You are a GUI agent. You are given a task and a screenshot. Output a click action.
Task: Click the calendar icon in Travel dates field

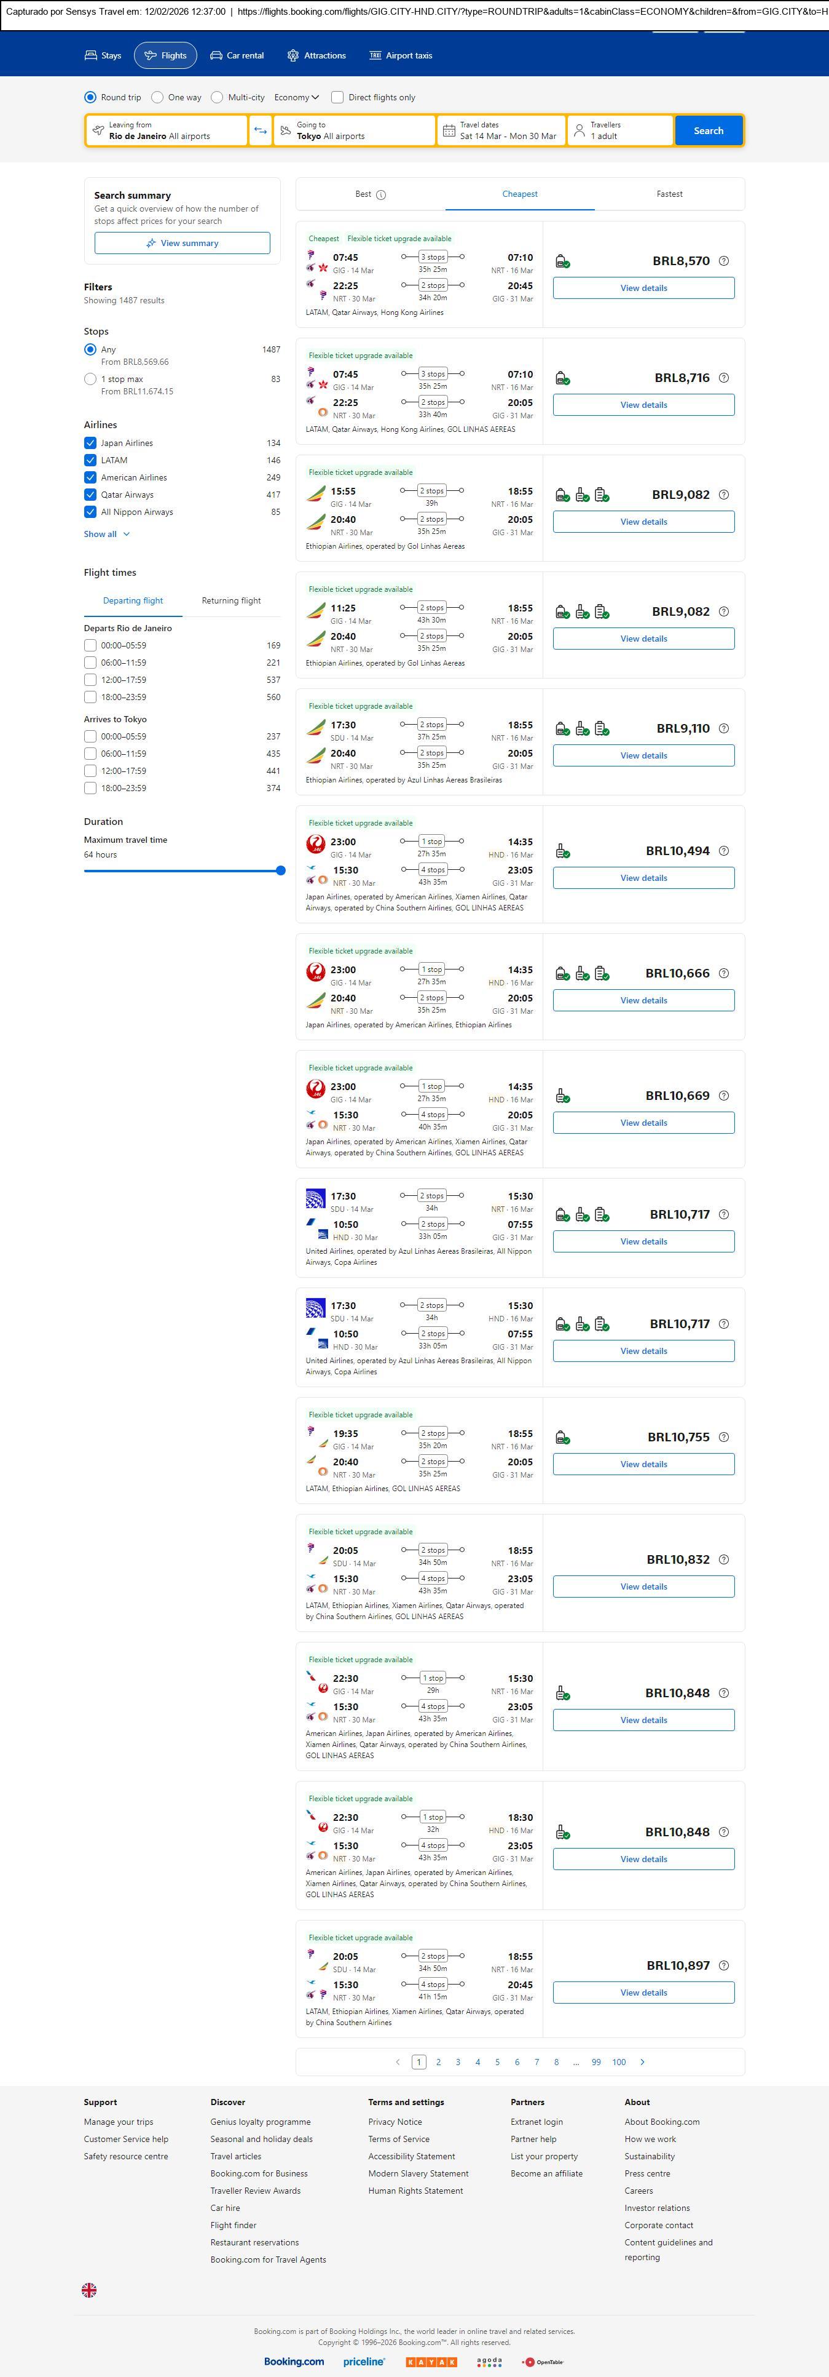point(449,131)
